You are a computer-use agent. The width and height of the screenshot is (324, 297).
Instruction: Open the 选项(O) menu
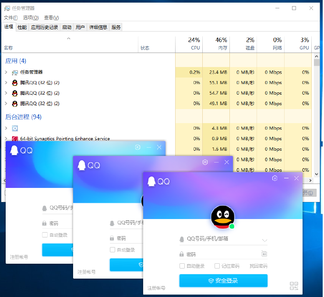click(31, 18)
